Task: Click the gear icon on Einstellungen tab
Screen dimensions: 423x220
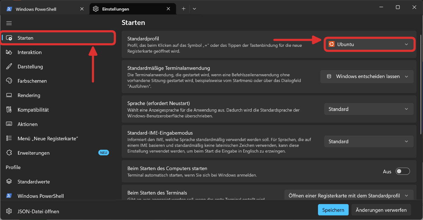Action: click(96, 9)
